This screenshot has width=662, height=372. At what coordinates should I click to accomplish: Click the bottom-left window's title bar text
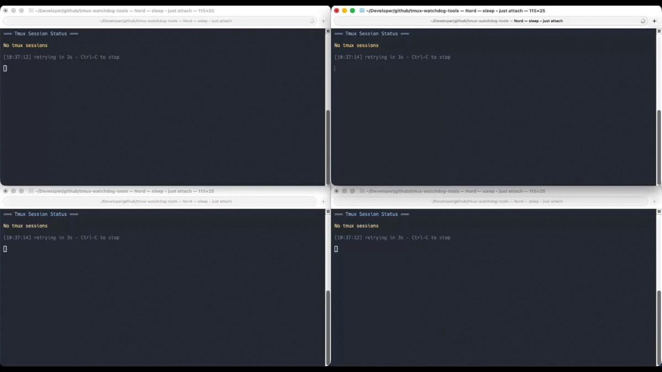pyautogui.click(x=125, y=191)
